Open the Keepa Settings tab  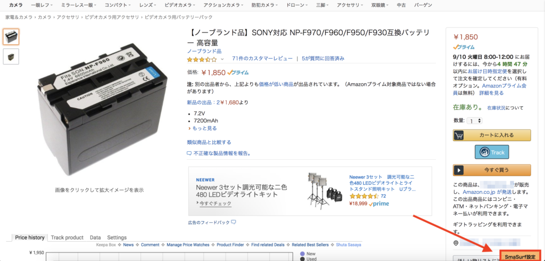click(117, 238)
